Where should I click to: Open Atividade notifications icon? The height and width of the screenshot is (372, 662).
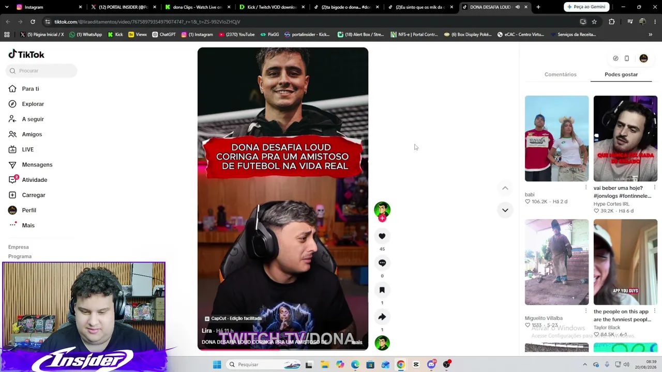pos(12,180)
